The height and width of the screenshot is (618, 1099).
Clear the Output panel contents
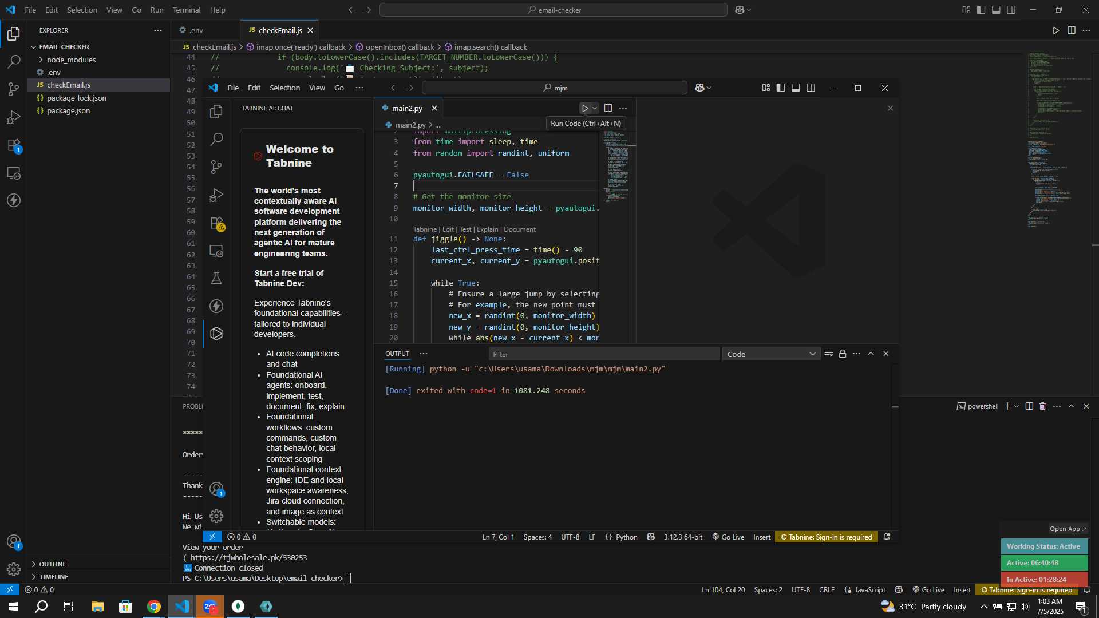coord(828,354)
